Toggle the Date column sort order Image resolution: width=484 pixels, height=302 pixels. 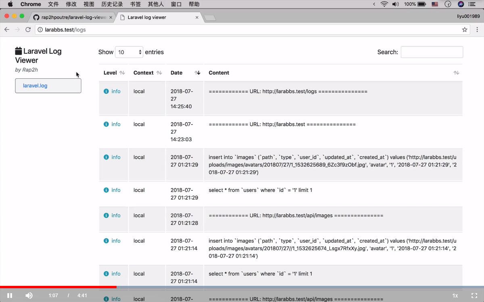pos(197,73)
